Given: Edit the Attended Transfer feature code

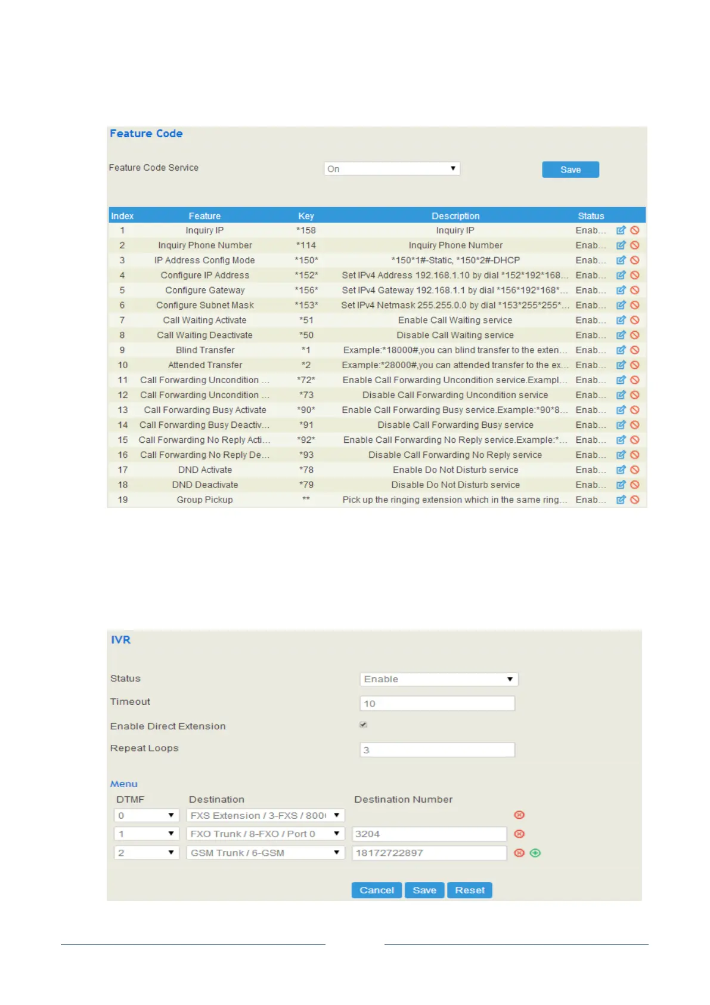Looking at the screenshot, I should coord(621,365).
